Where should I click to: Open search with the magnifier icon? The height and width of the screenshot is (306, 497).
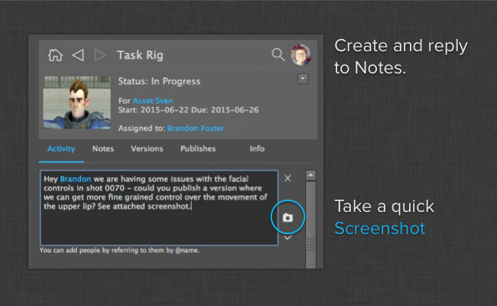click(x=278, y=55)
